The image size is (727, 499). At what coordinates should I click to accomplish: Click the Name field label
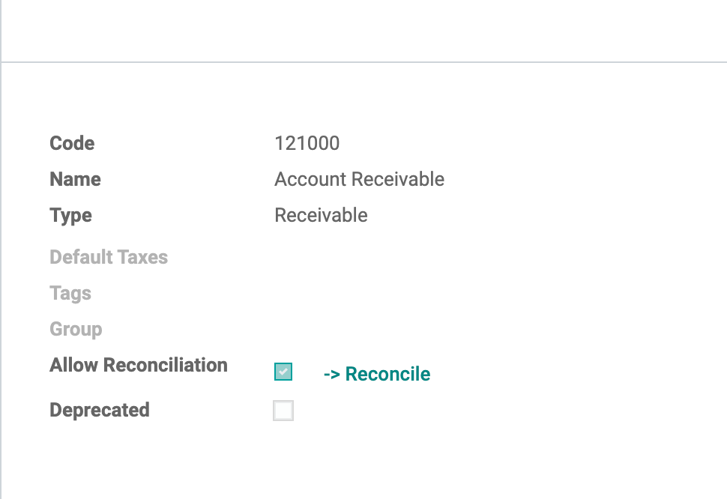tap(75, 179)
